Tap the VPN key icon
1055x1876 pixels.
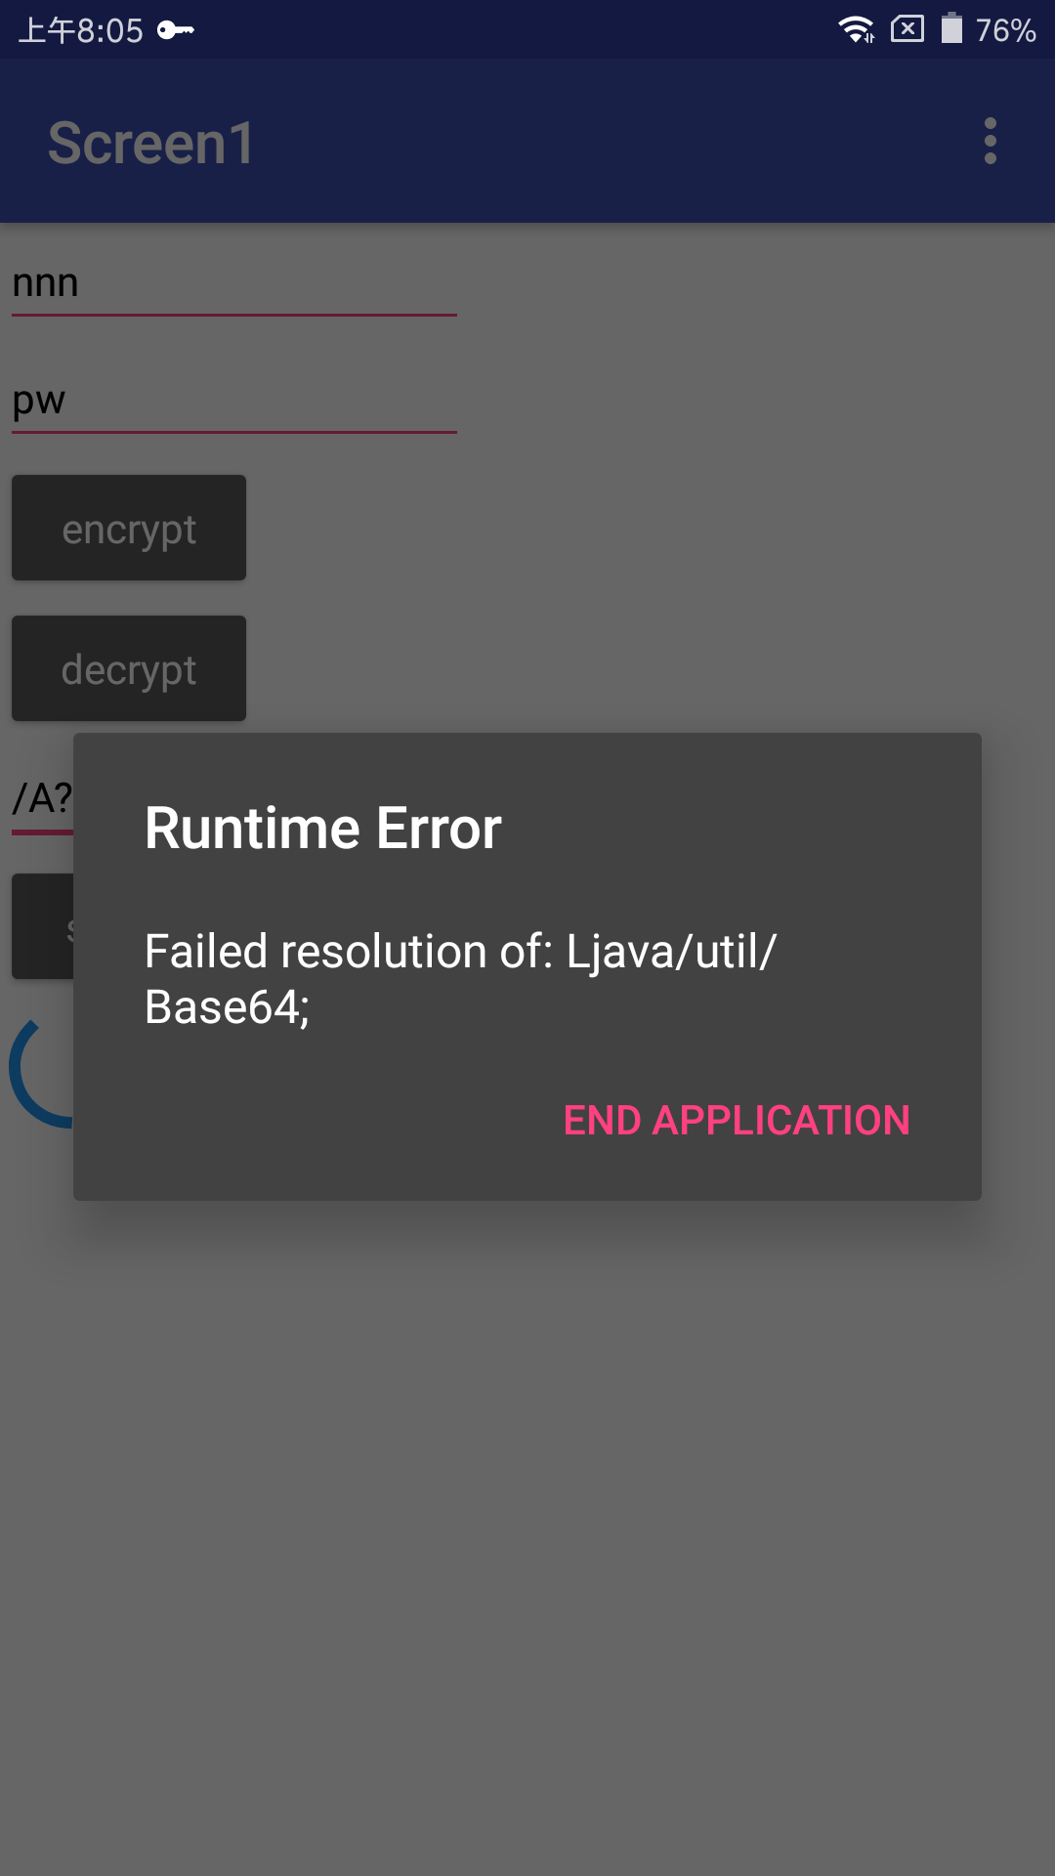(176, 30)
